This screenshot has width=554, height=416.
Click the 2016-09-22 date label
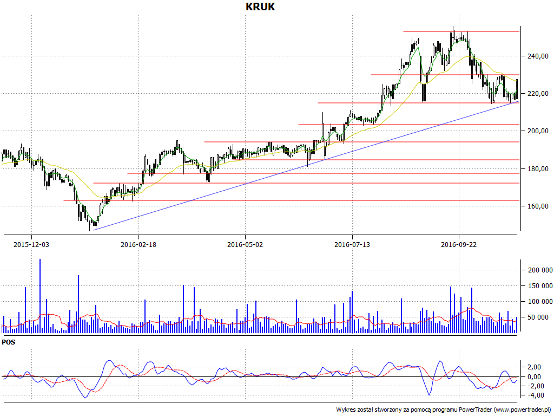459,244
